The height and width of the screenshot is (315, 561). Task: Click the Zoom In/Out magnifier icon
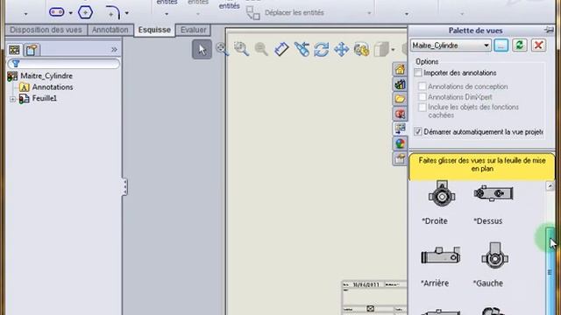click(261, 49)
